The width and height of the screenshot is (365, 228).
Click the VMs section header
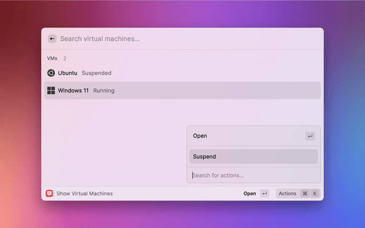coord(52,58)
